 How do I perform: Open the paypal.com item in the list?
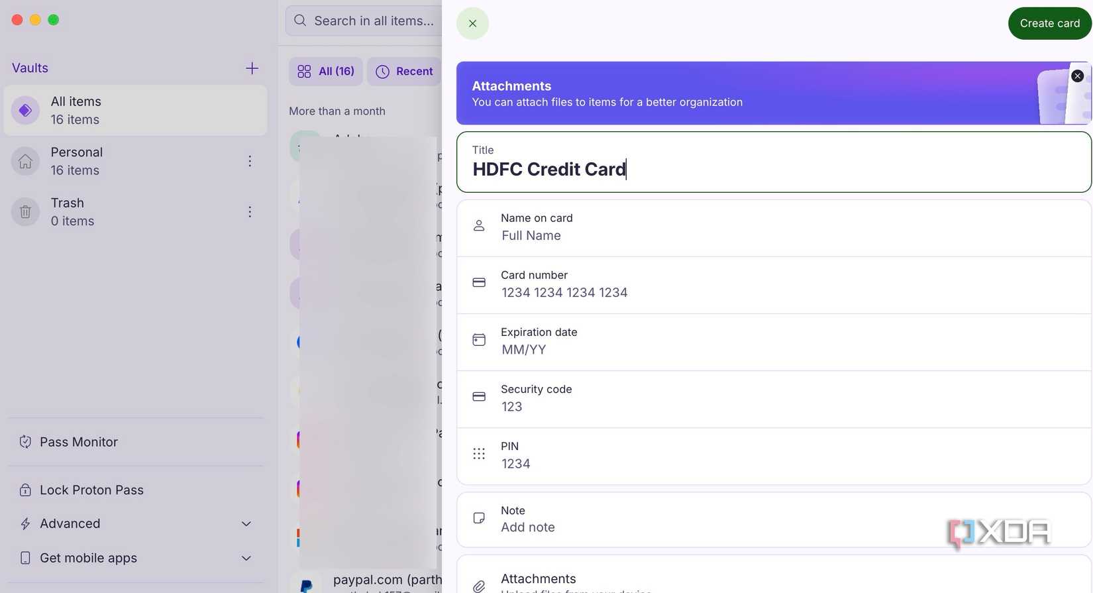(x=366, y=582)
